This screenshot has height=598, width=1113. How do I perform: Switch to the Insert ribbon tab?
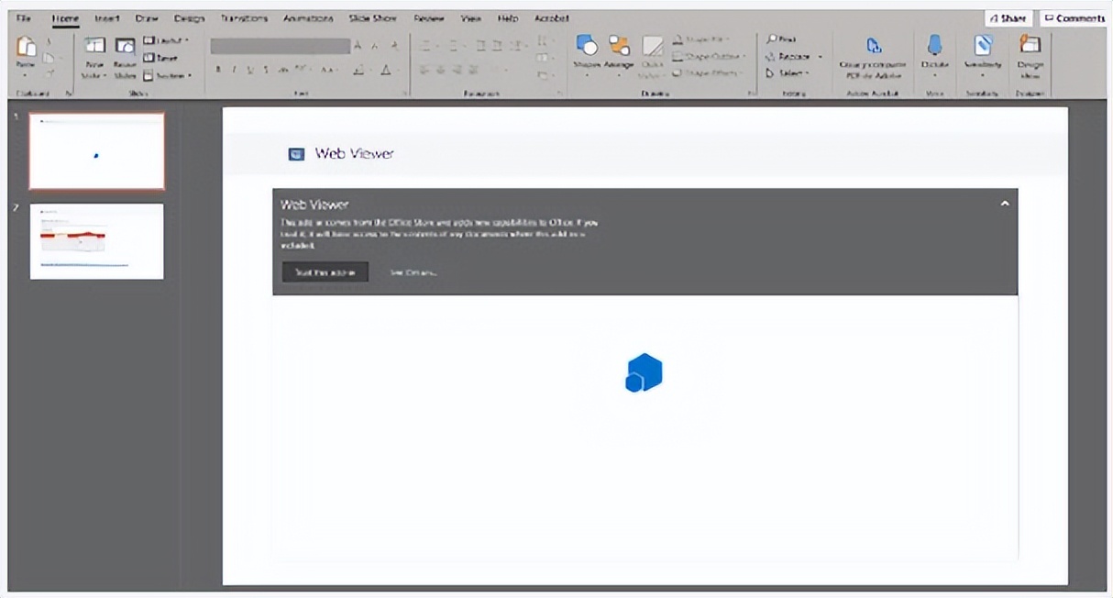108,18
